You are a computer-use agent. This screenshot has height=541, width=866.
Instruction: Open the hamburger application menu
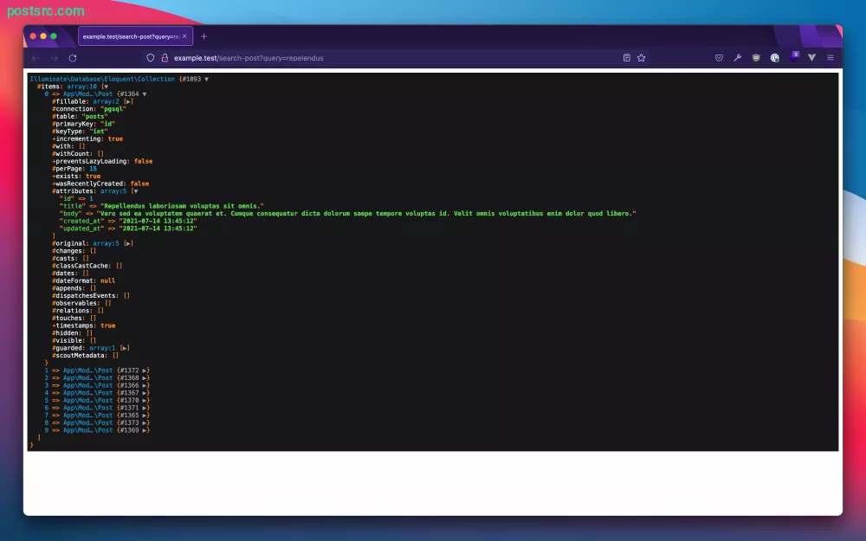[x=830, y=58]
